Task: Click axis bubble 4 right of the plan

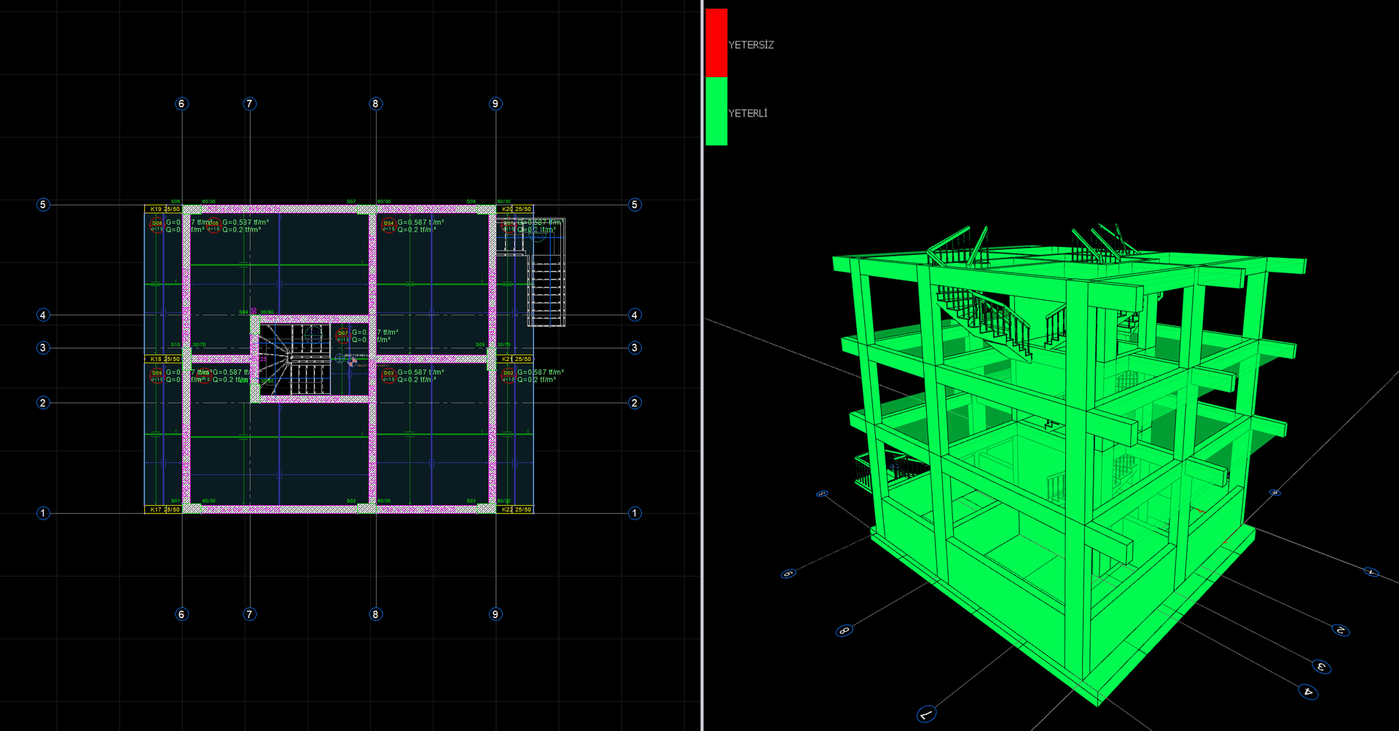Action: [x=635, y=315]
